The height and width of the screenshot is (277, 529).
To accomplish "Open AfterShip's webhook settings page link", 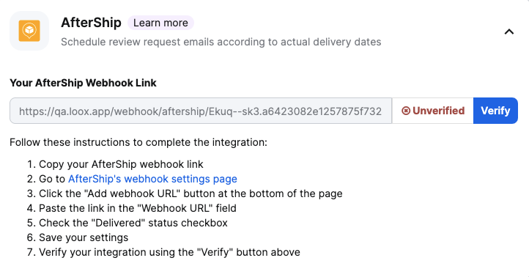I will click(152, 179).
